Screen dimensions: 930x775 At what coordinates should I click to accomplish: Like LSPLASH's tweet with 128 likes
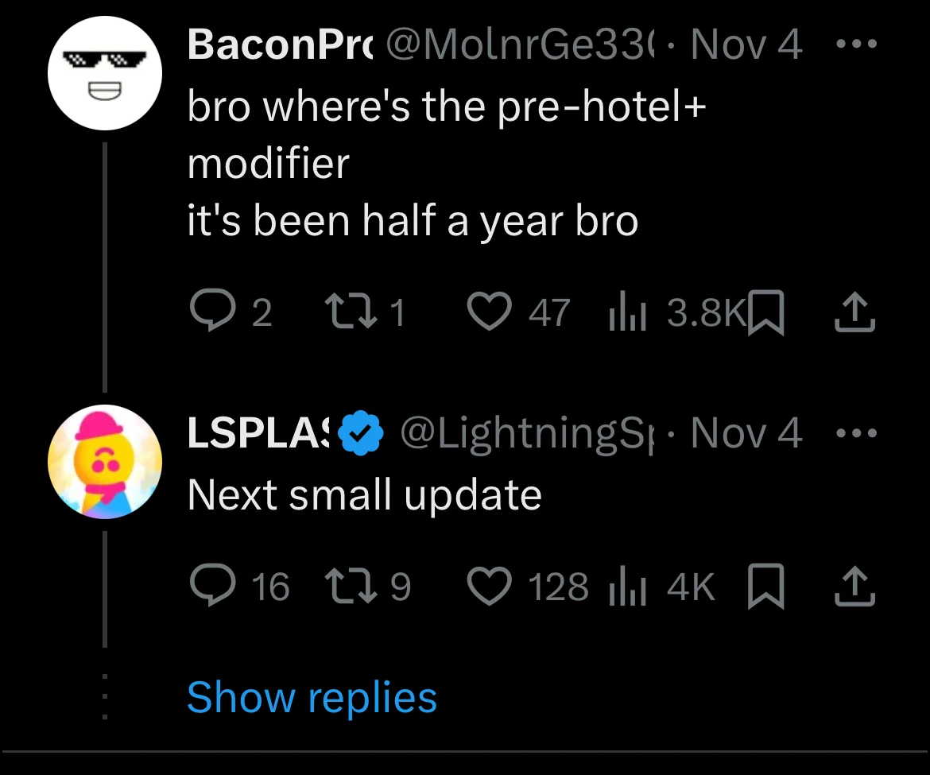point(486,586)
